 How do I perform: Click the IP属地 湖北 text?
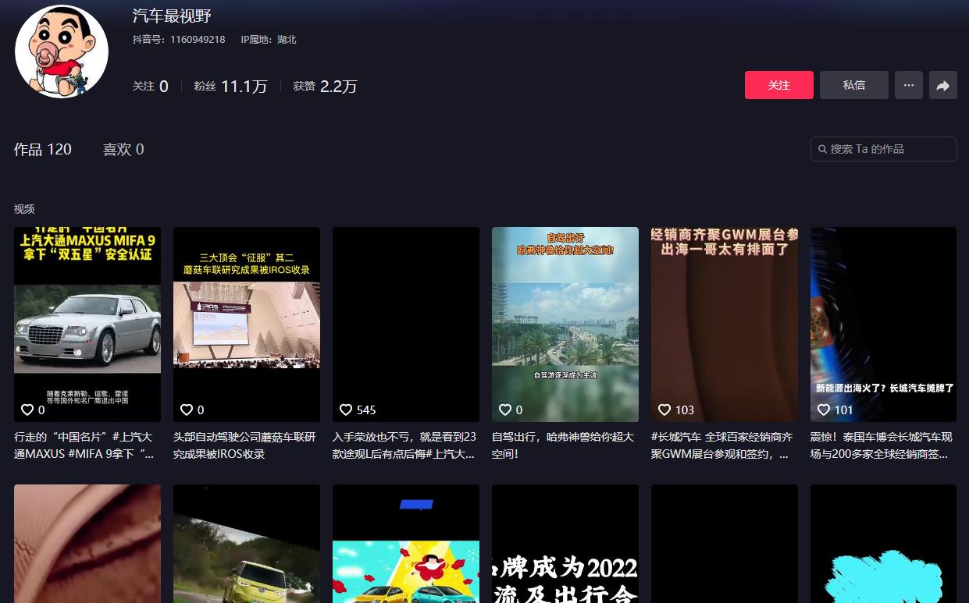coord(269,39)
